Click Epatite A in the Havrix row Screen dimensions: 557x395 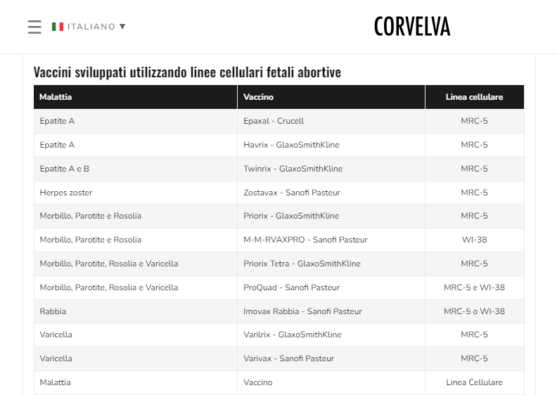tap(135, 145)
